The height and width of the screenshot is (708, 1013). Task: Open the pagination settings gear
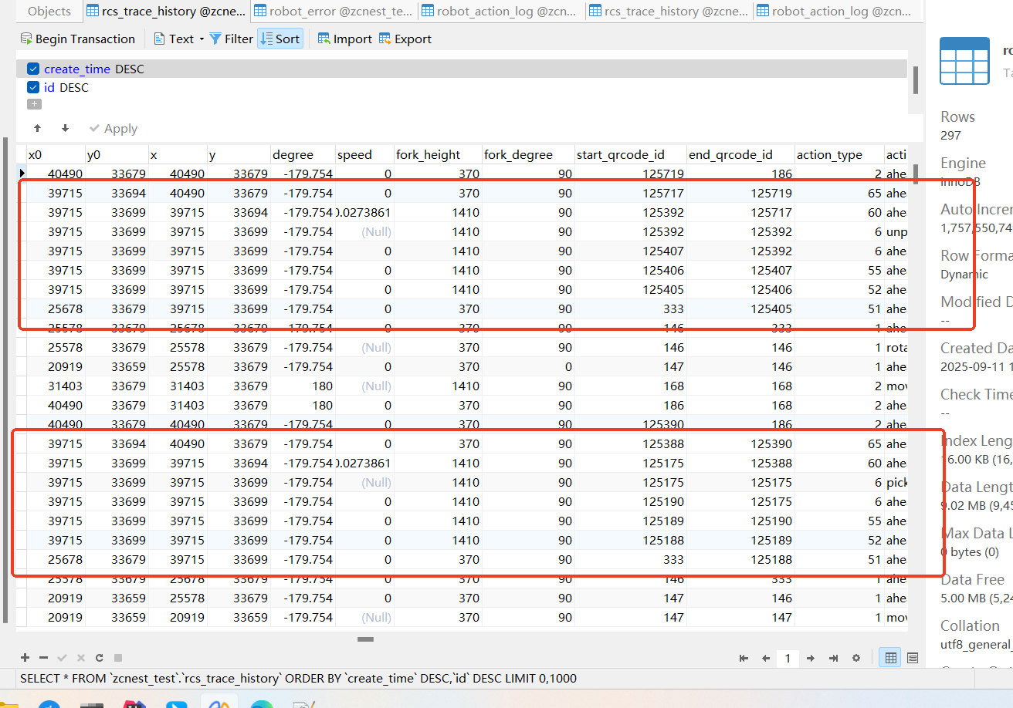855,658
